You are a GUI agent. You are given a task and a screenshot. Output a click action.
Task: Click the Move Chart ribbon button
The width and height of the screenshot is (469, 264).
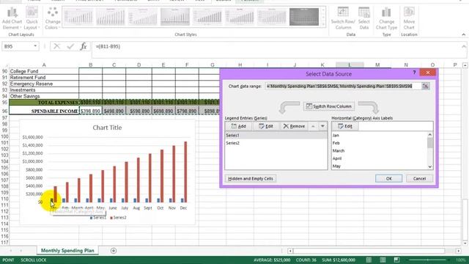tap(409, 18)
